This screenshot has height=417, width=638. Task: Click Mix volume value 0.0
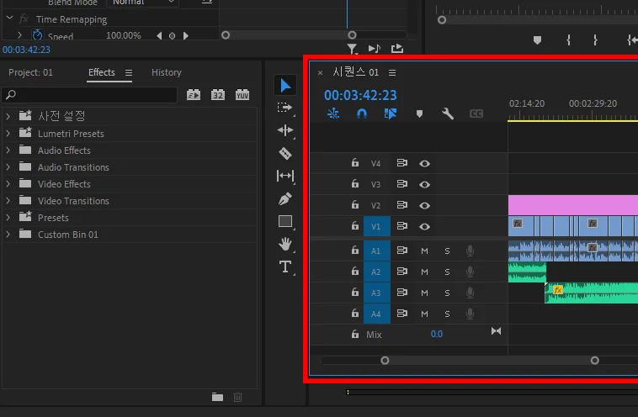point(436,334)
